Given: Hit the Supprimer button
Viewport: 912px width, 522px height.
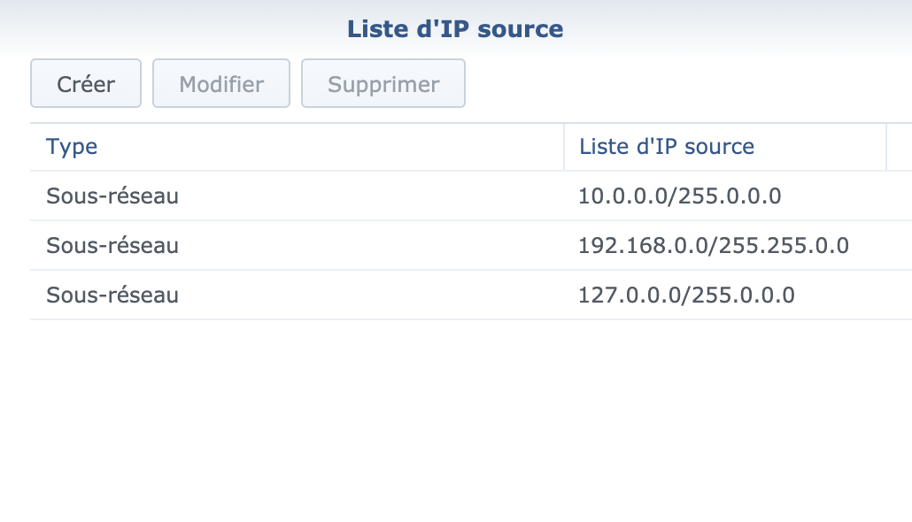Looking at the screenshot, I should (383, 84).
